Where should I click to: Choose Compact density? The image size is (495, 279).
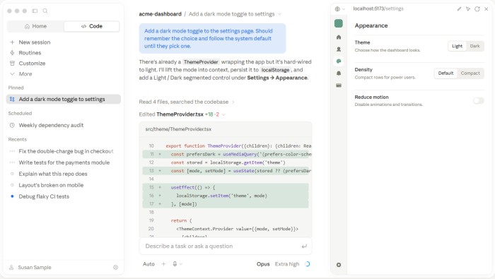[x=470, y=73]
